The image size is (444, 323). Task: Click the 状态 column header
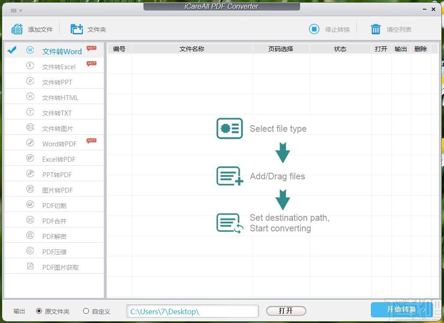[x=340, y=49]
